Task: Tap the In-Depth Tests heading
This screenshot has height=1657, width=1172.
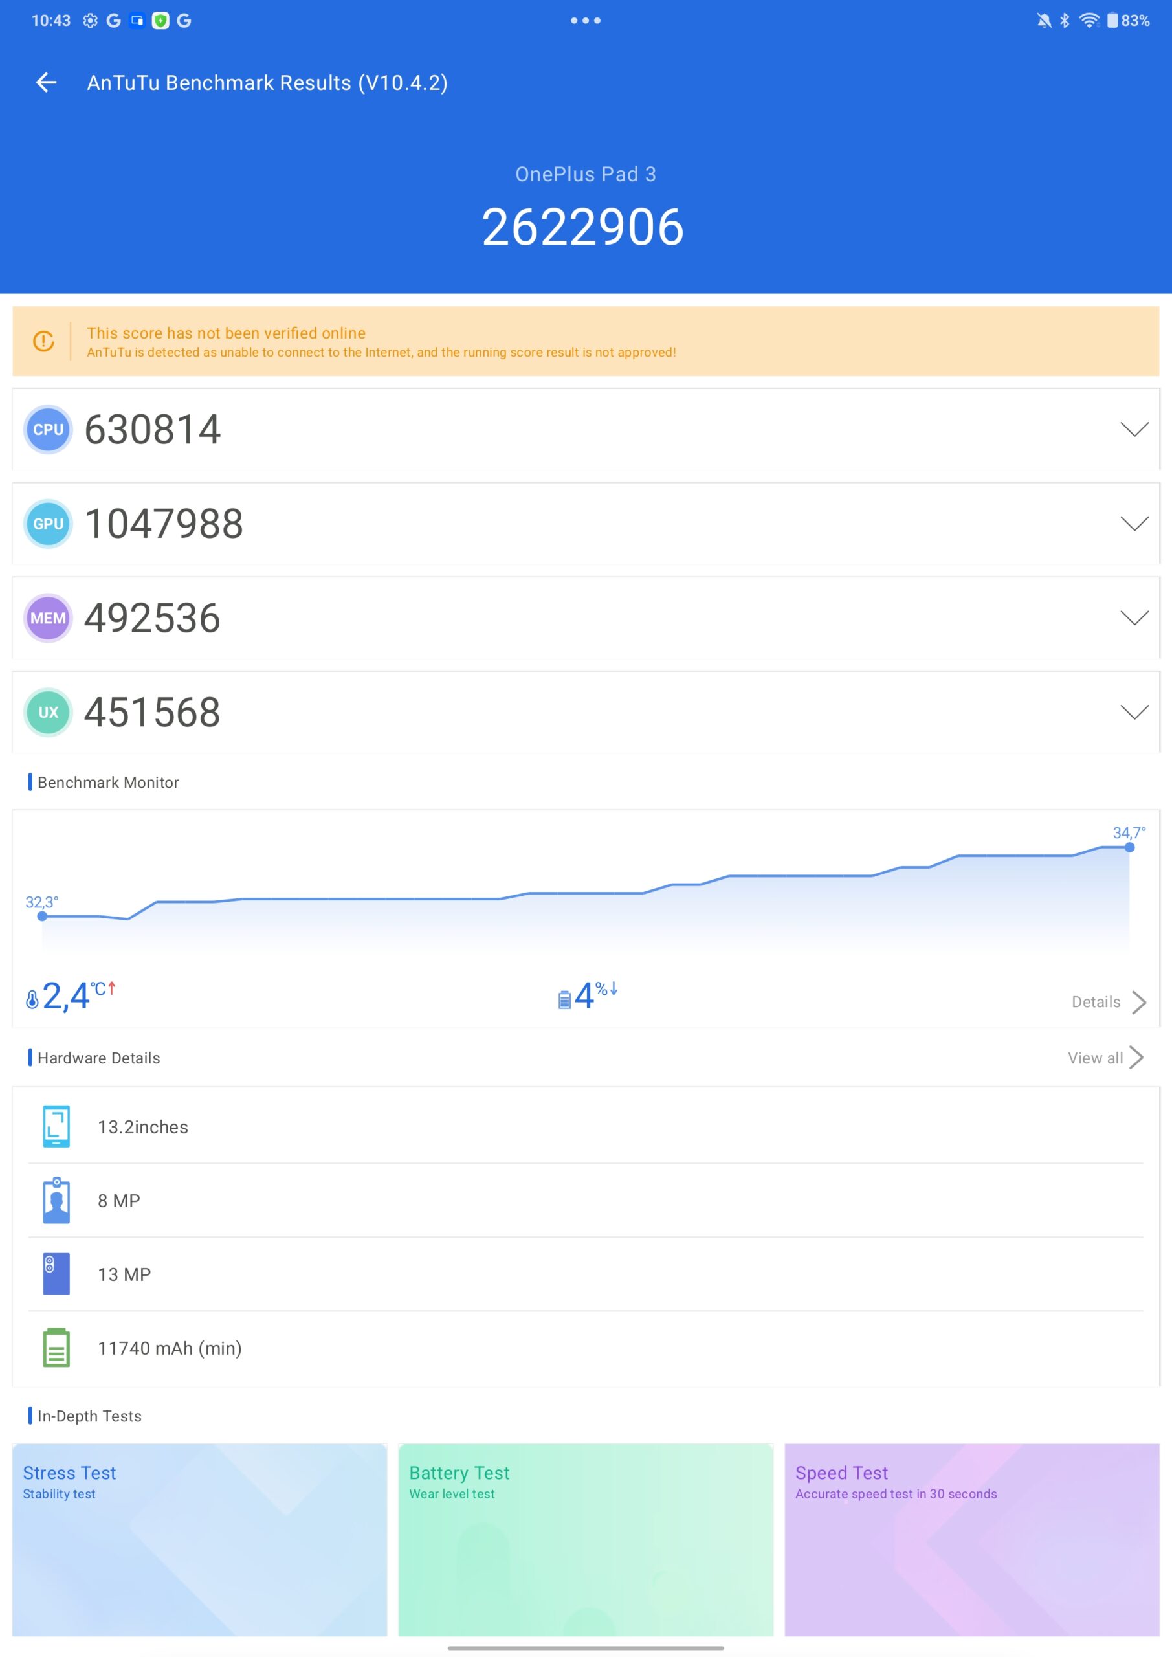Action: pos(89,1416)
